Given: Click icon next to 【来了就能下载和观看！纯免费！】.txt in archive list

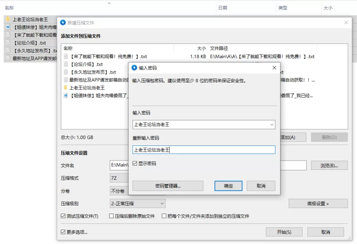Looking at the screenshot, I should pos(66,56).
